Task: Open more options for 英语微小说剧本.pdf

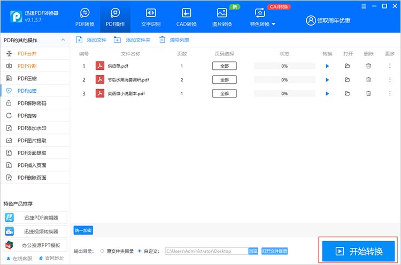Action: click(x=390, y=93)
